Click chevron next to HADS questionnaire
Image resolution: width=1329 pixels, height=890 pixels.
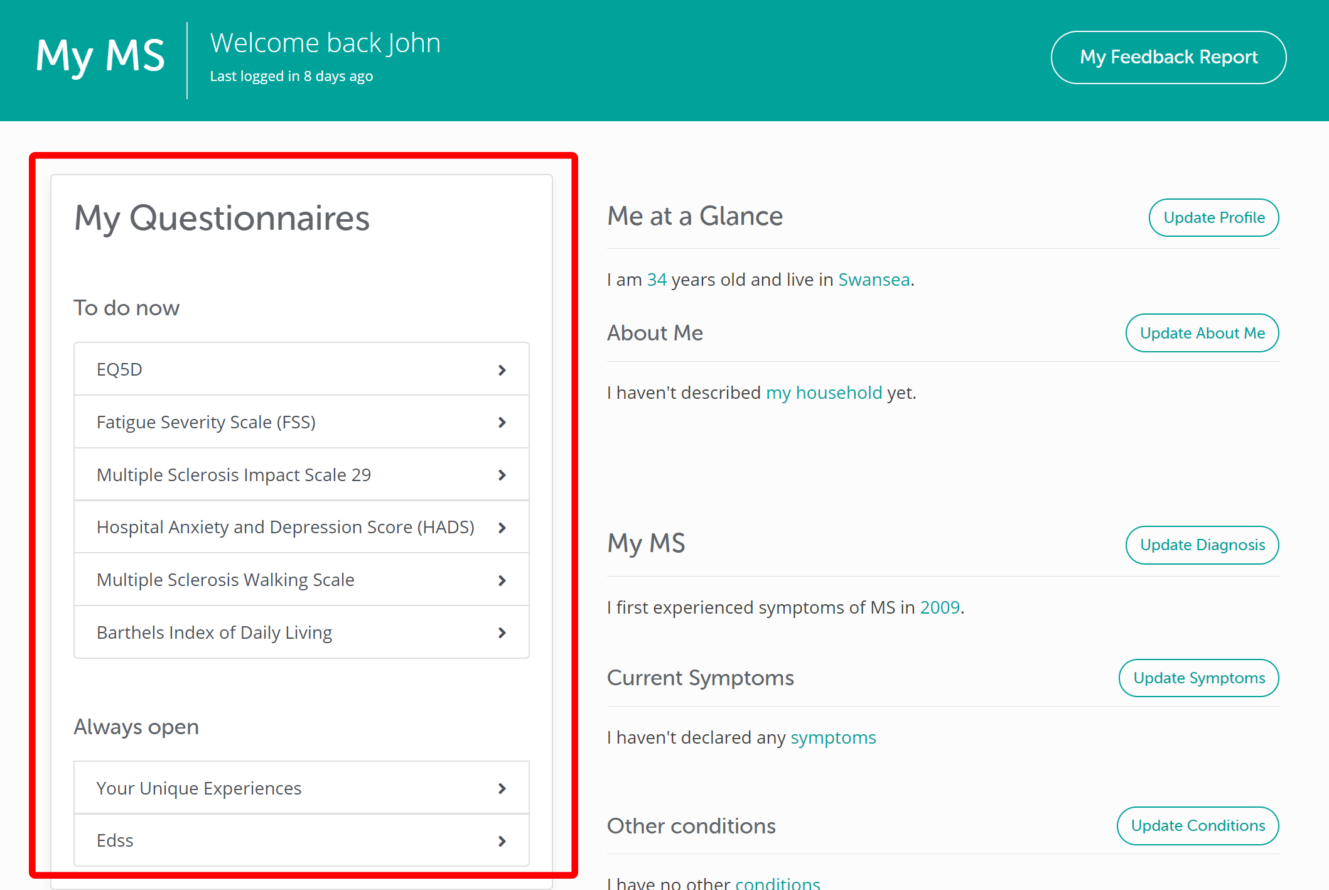coord(502,528)
